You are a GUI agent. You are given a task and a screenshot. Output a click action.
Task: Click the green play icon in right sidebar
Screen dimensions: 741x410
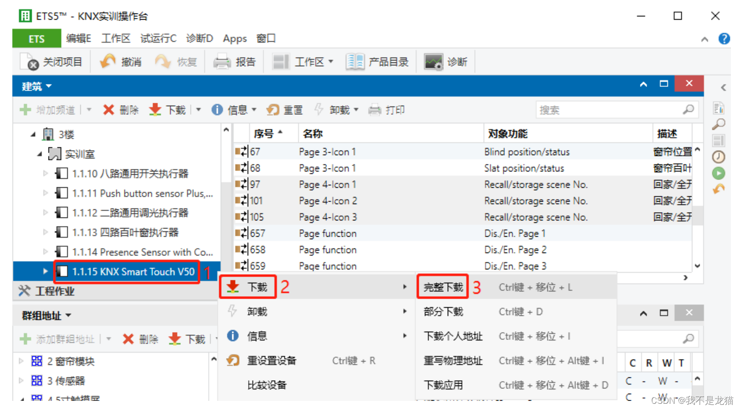pyautogui.click(x=718, y=173)
